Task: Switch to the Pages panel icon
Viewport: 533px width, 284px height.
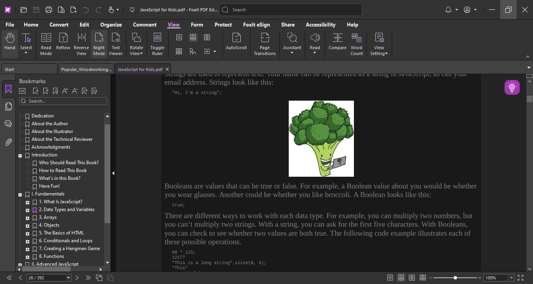Action: click(8, 106)
